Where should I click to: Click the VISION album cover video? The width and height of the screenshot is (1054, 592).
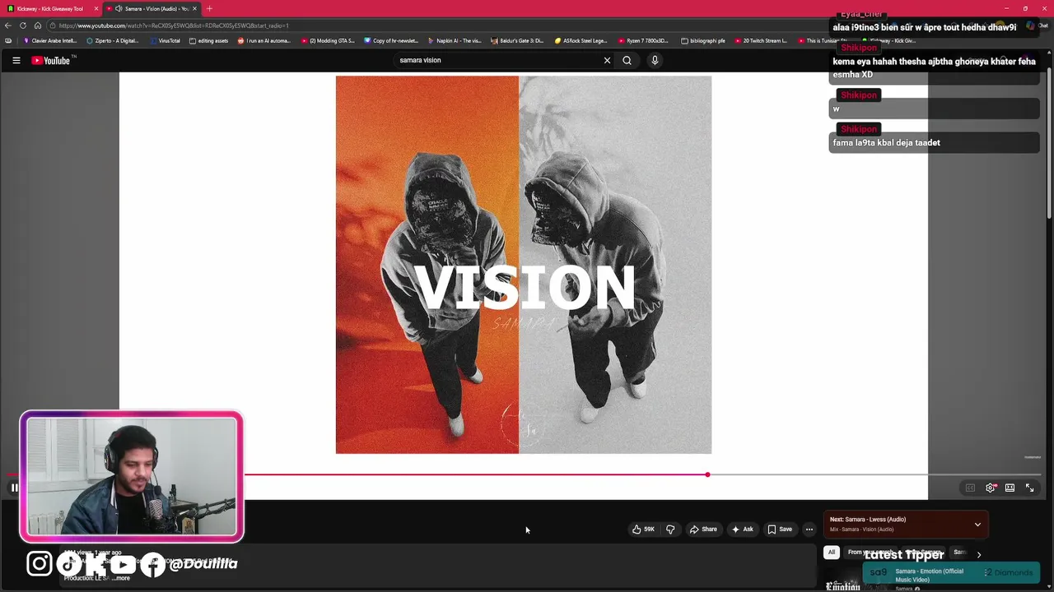[524, 265]
